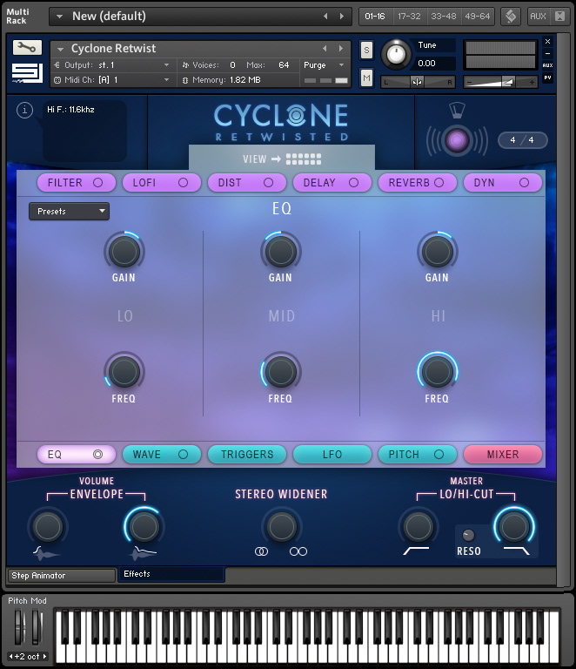
Task: Select next instrument preset arrow
Action: 341,49
